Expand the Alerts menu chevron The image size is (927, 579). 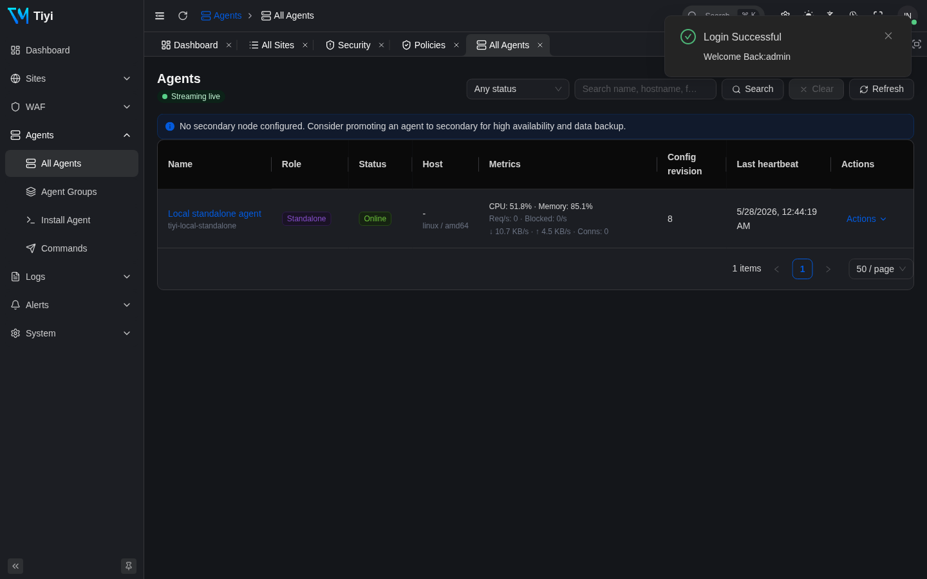click(x=127, y=305)
